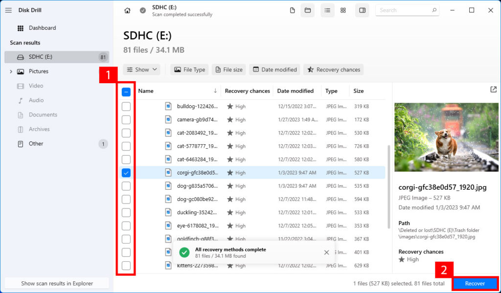Switch to grid view layout
The height and width of the screenshot is (293, 501).
click(x=343, y=10)
